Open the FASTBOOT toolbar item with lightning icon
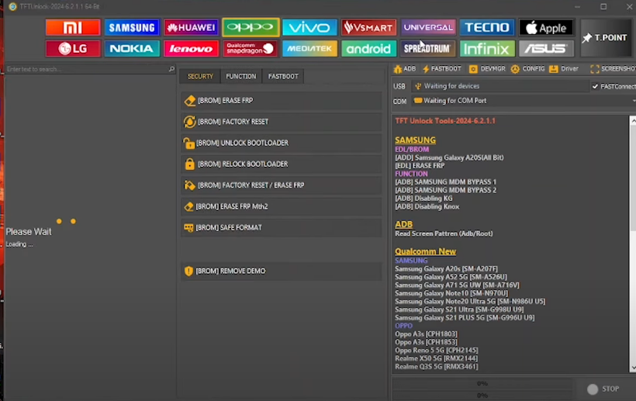636x401 pixels. (442, 69)
